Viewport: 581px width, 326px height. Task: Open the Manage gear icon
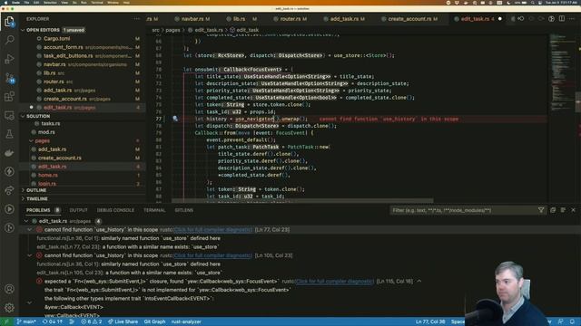coord(9,307)
